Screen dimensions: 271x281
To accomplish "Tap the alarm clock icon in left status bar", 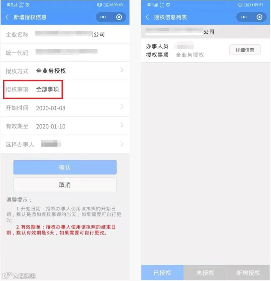I will (x=27, y=5).
